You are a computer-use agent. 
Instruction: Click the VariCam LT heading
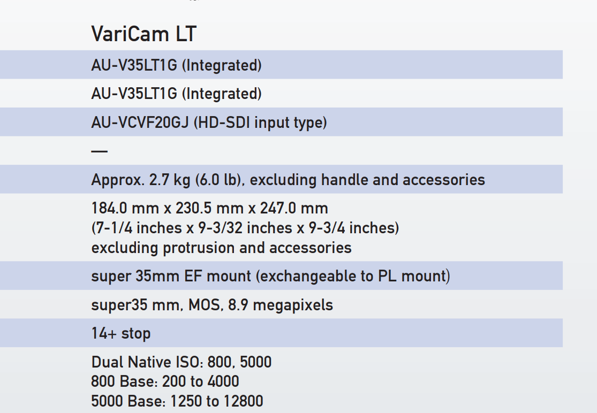144,34
